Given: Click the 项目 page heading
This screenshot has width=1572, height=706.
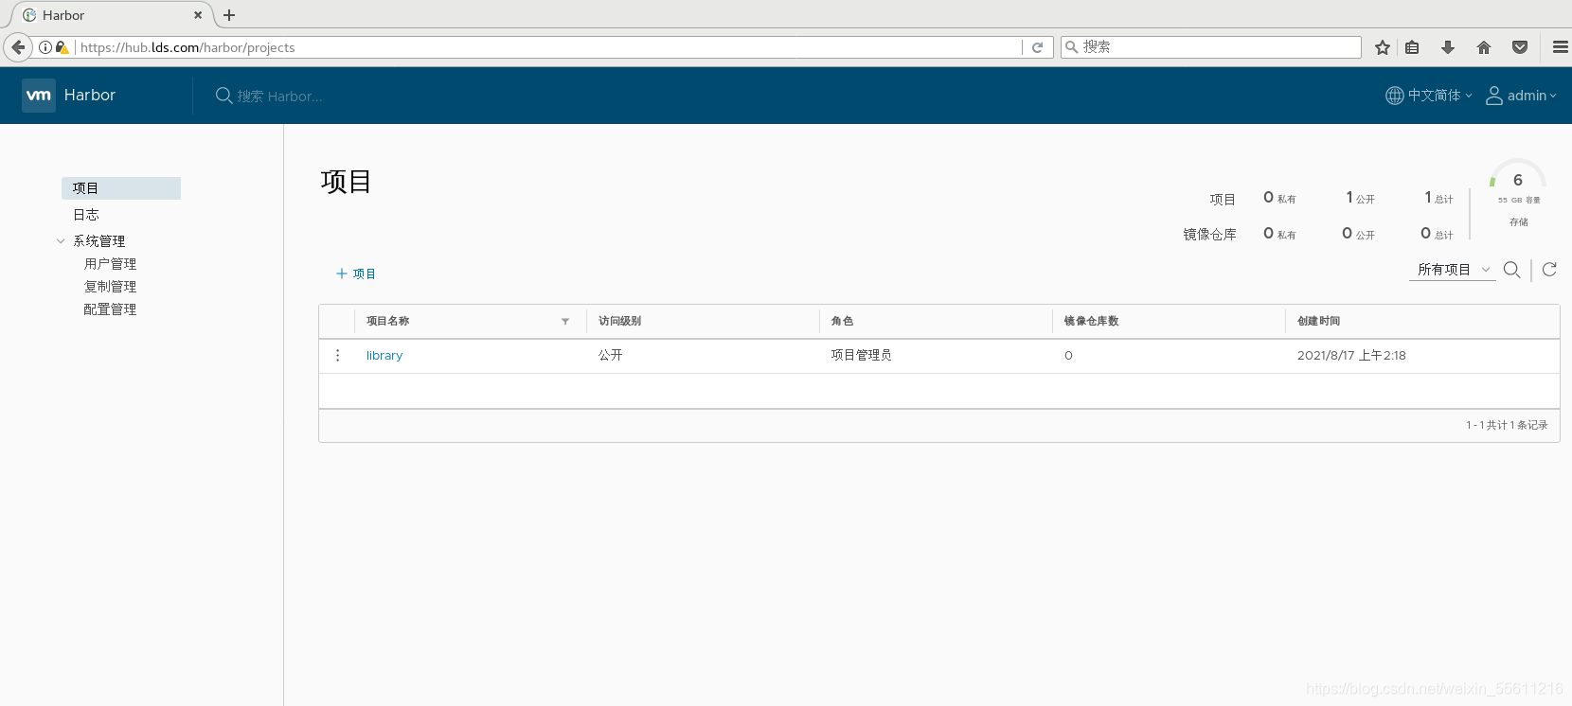Looking at the screenshot, I should [x=346, y=181].
